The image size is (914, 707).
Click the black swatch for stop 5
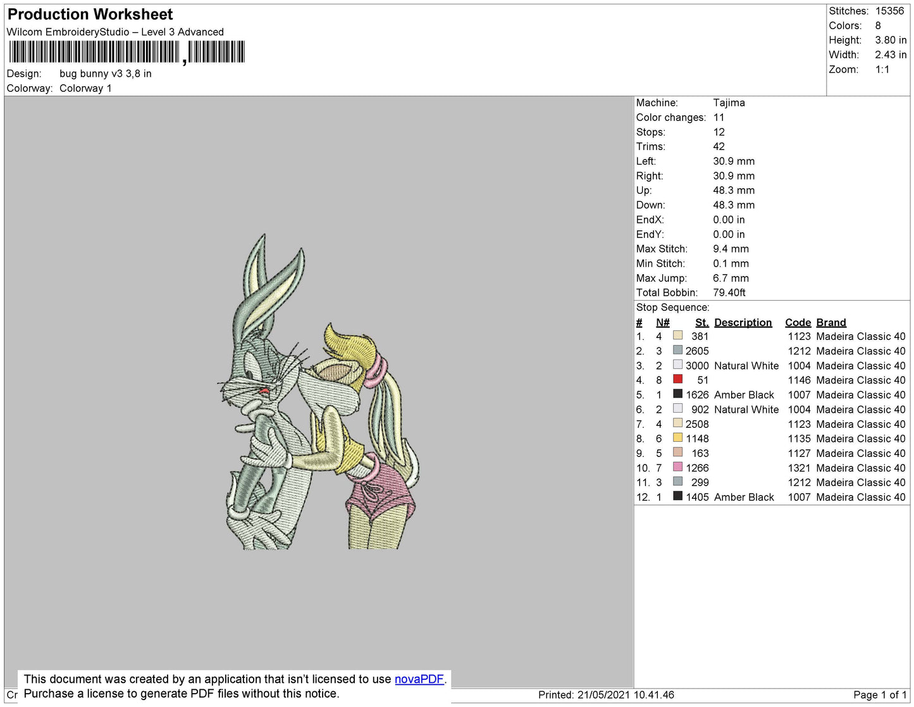678,394
